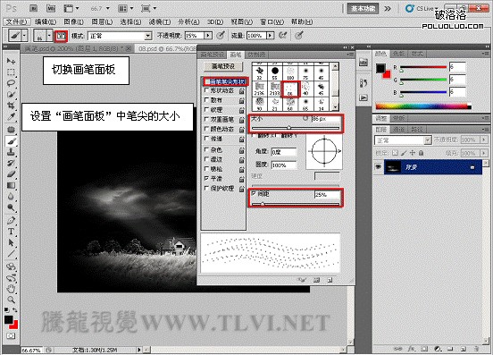Uncheck the 平滑 checkbox
Image resolution: width=493 pixels, height=355 pixels.
207,179
